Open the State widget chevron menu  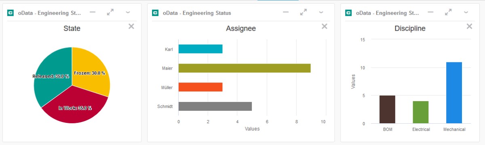pyautogui.click(x=128, y=12)
